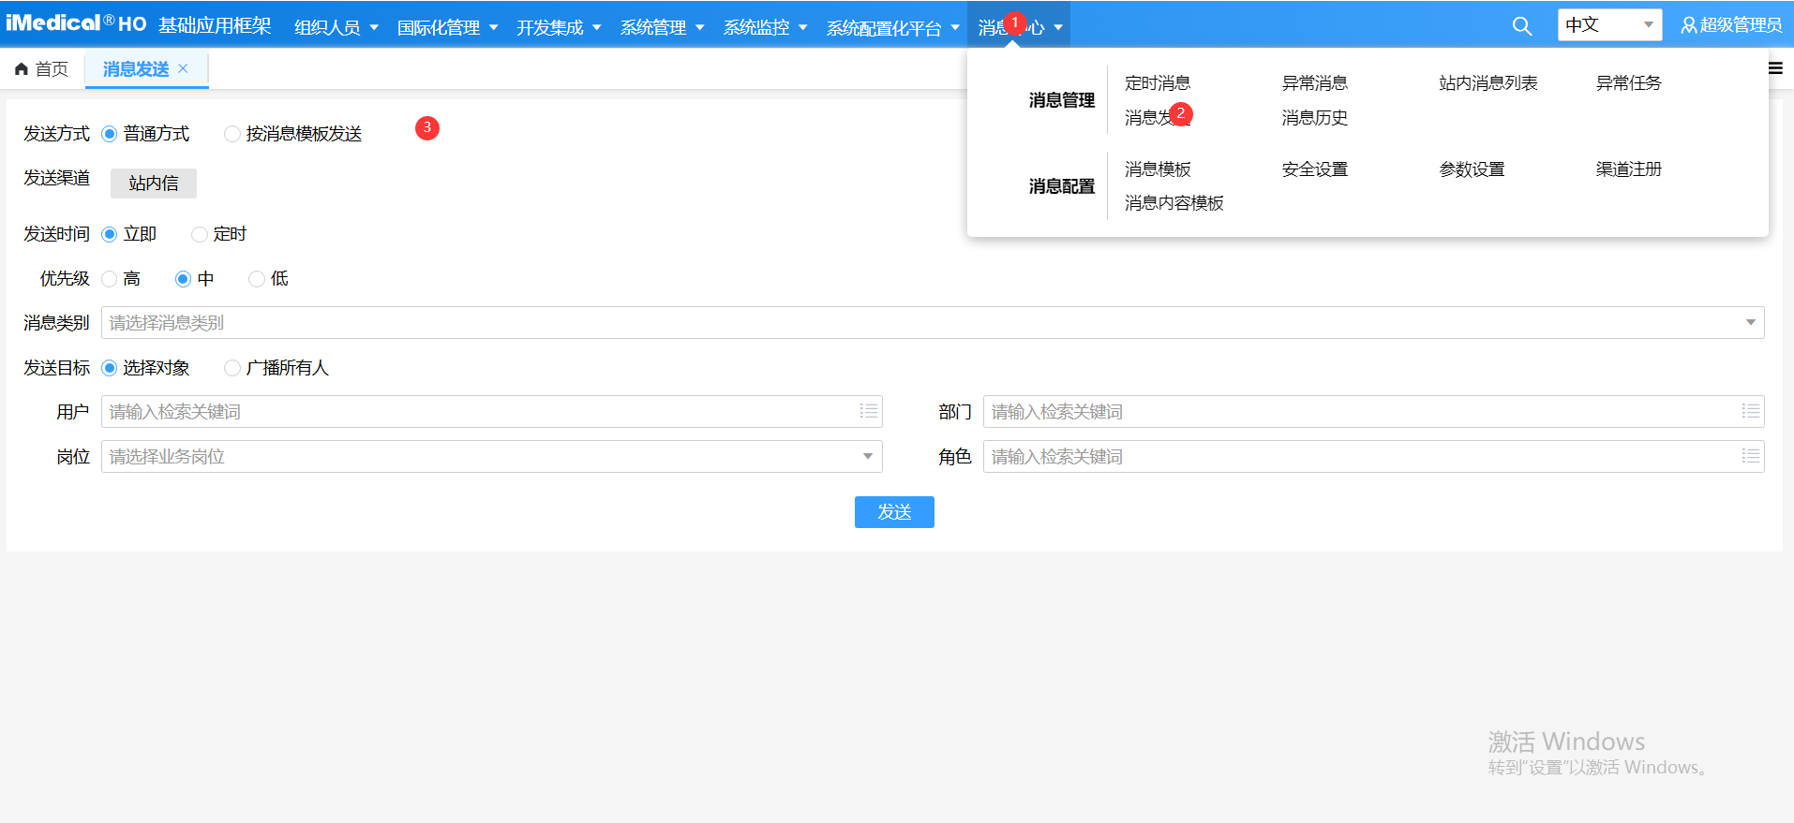Select 按消息模板发送 radio option
The height and width of the screenshot is (823, 1794).
click(232, 134)
